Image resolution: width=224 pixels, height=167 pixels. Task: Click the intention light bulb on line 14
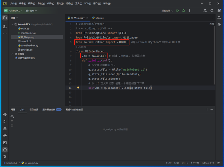coord(78,88)
